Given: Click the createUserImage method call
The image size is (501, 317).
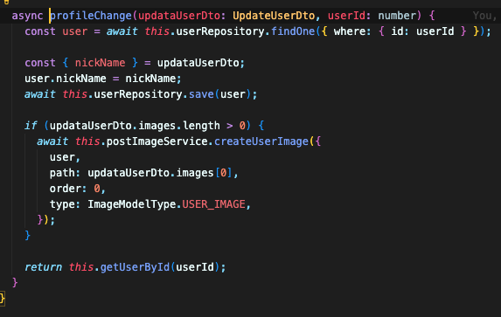Looking at the screenshot, I should click(261, 141).
